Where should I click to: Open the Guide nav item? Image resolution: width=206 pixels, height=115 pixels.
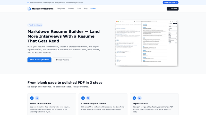79,9
